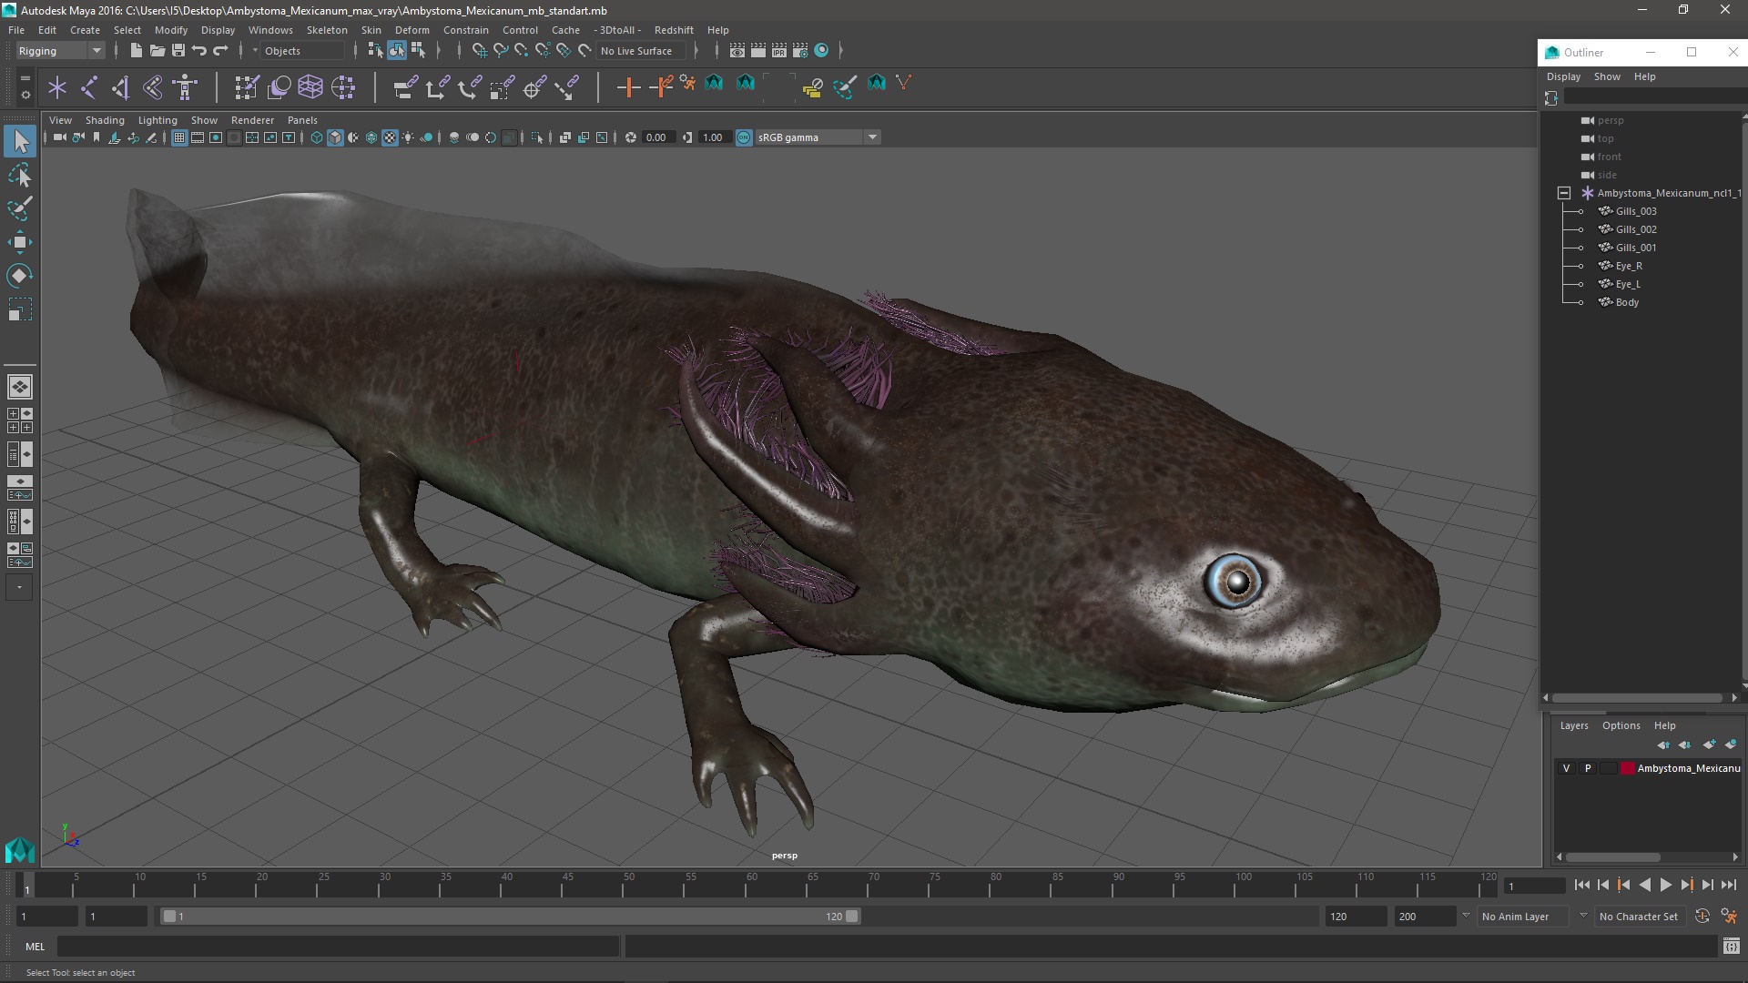This screenshot has width=1748, height=983.
Task: Click the MEL command language label
Action: 35,947
